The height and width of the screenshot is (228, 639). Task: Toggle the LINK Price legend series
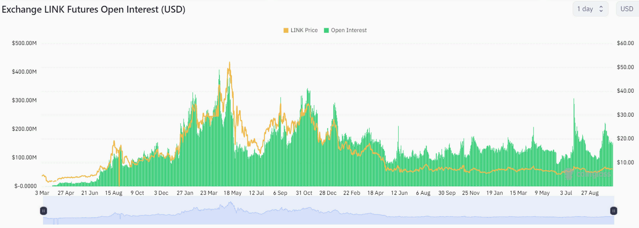[x=304, y=30]
